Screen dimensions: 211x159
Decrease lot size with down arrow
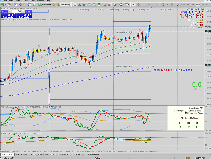tap(10, 12)
